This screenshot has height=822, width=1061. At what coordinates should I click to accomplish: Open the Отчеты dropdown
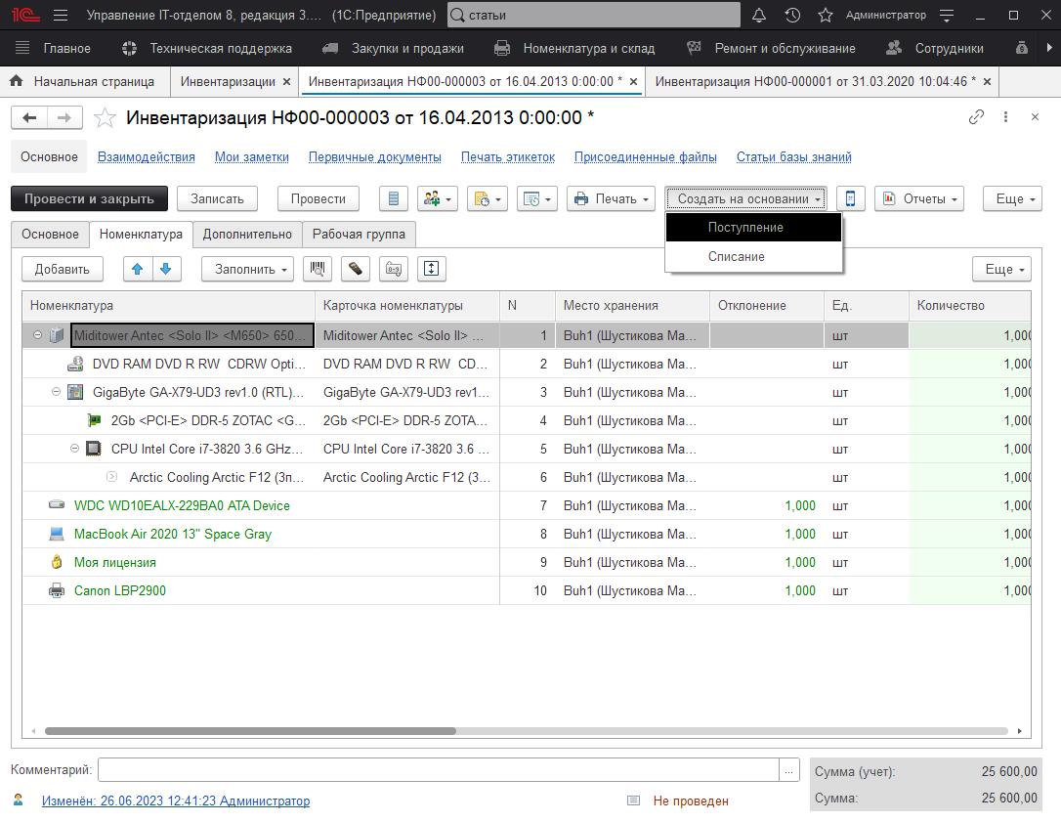point(919,198)
